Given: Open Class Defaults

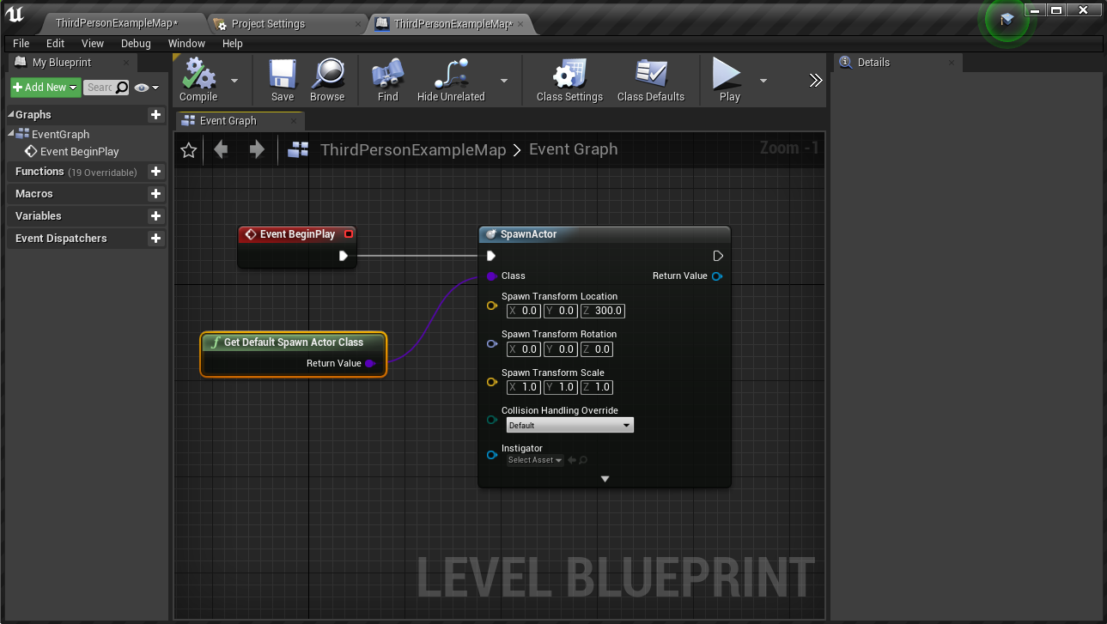Looking at the screenshot, I should point(650,81).
